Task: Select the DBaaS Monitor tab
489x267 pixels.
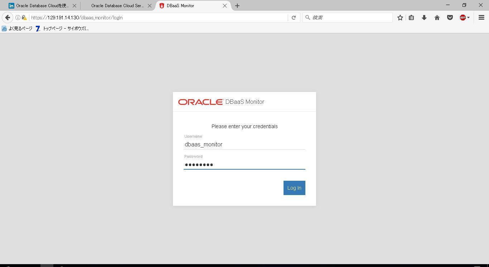Action: pyautogui.click(x=193, y=6)
